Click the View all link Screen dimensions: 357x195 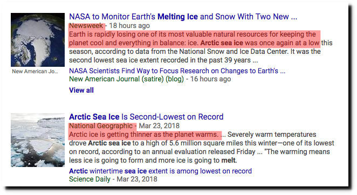[x=81, y=90]
